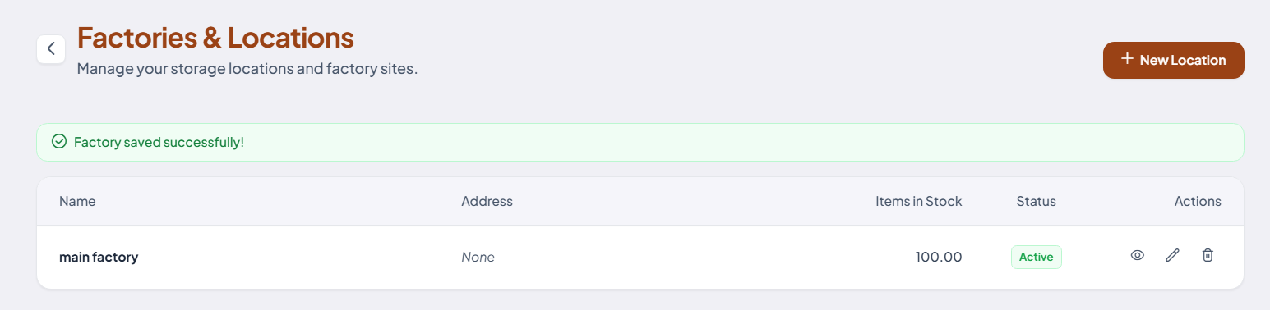Click the page subtitle about storage locations

coord(247,69)
